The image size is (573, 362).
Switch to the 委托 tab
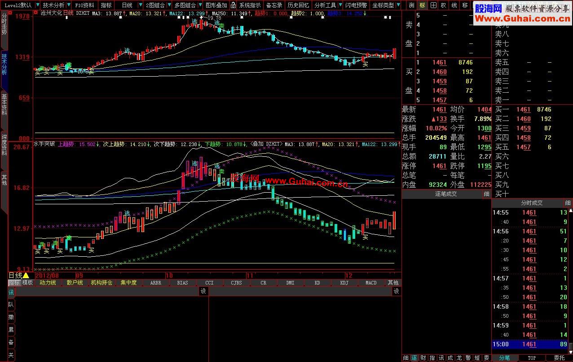(559, 358)
